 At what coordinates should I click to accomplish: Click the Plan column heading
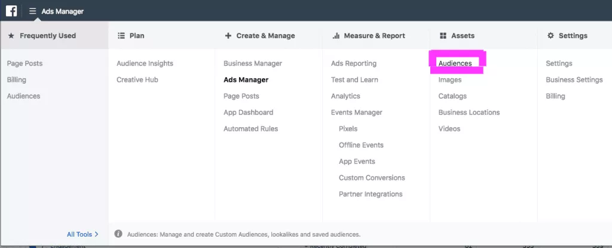tap(137, 35)
